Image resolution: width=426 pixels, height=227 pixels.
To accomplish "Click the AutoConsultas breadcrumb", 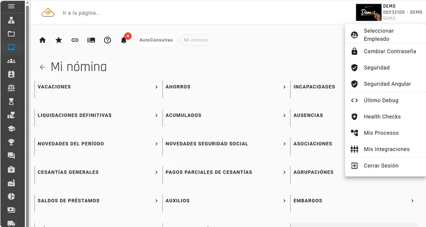I will (156, 40).
